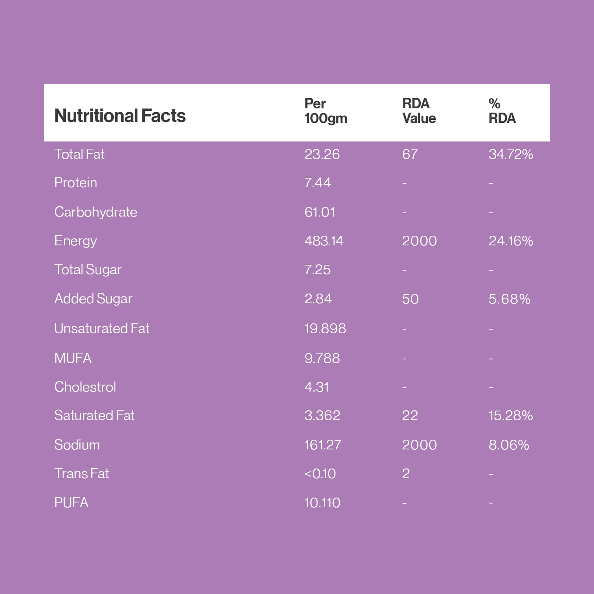Select the Unsaturated Fat value 19.898
594x594 pixels.
325,328
